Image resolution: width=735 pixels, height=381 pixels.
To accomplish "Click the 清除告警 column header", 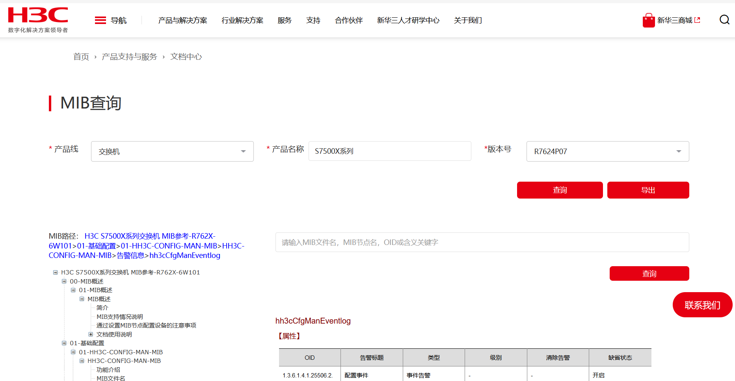I will click(558, 357).
